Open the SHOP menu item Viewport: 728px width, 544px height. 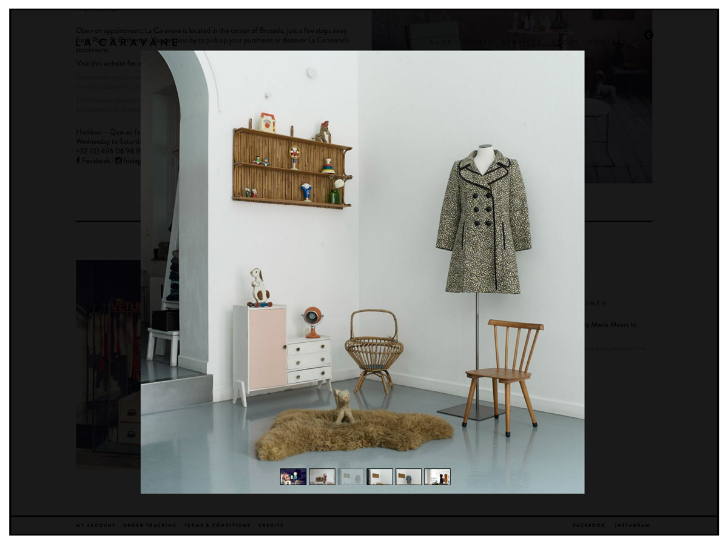tap(441, 42)
